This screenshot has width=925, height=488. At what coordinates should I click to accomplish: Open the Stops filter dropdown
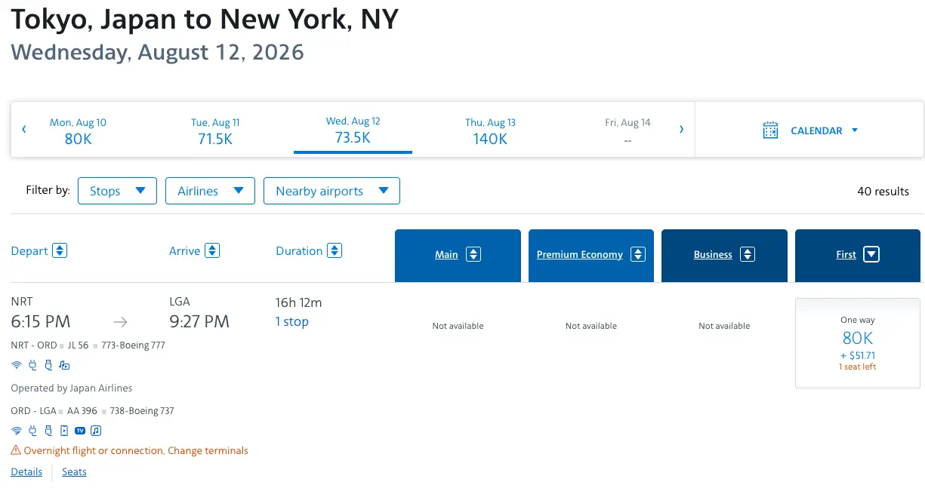(x=117, y=191)
